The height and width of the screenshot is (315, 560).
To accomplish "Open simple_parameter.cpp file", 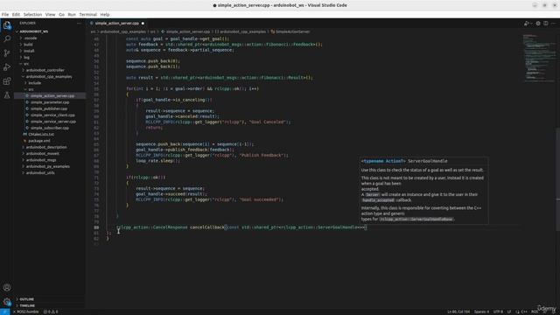I will (x=50, y=102).
